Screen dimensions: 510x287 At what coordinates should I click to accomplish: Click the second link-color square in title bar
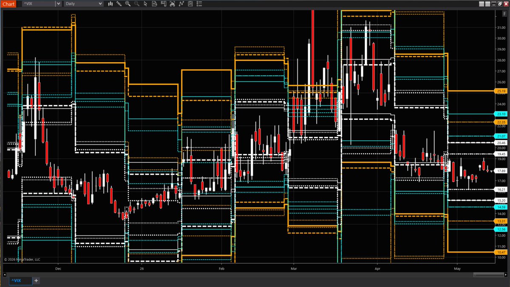click(487, 4)
